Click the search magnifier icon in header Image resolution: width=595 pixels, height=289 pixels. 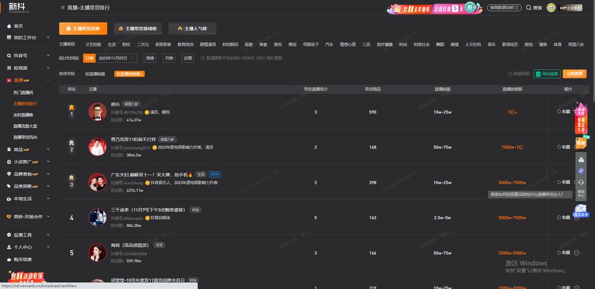pos(529,8)
